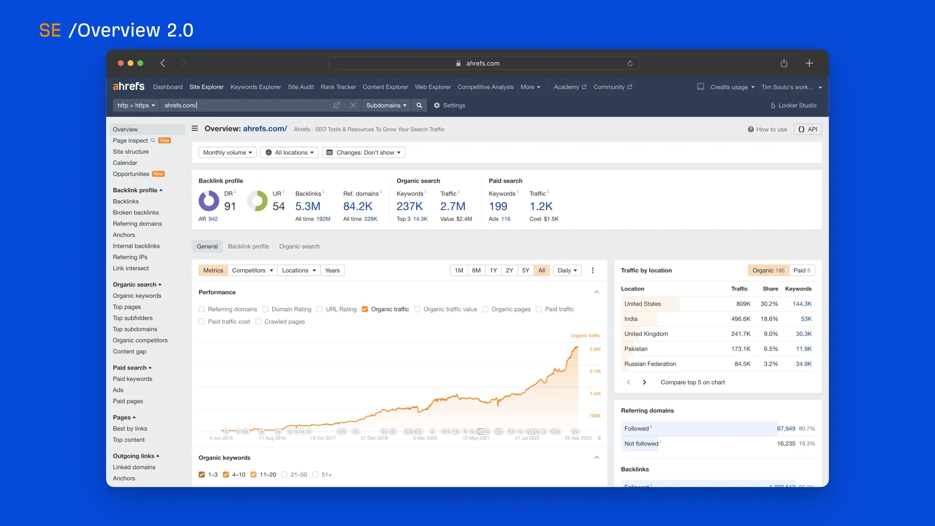Click the DR donut chart
The image size is (935, 526).
[x=209, y=201]
